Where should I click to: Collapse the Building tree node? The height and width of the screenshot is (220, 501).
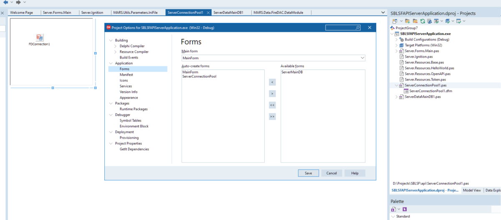click(x=111, y=40)
